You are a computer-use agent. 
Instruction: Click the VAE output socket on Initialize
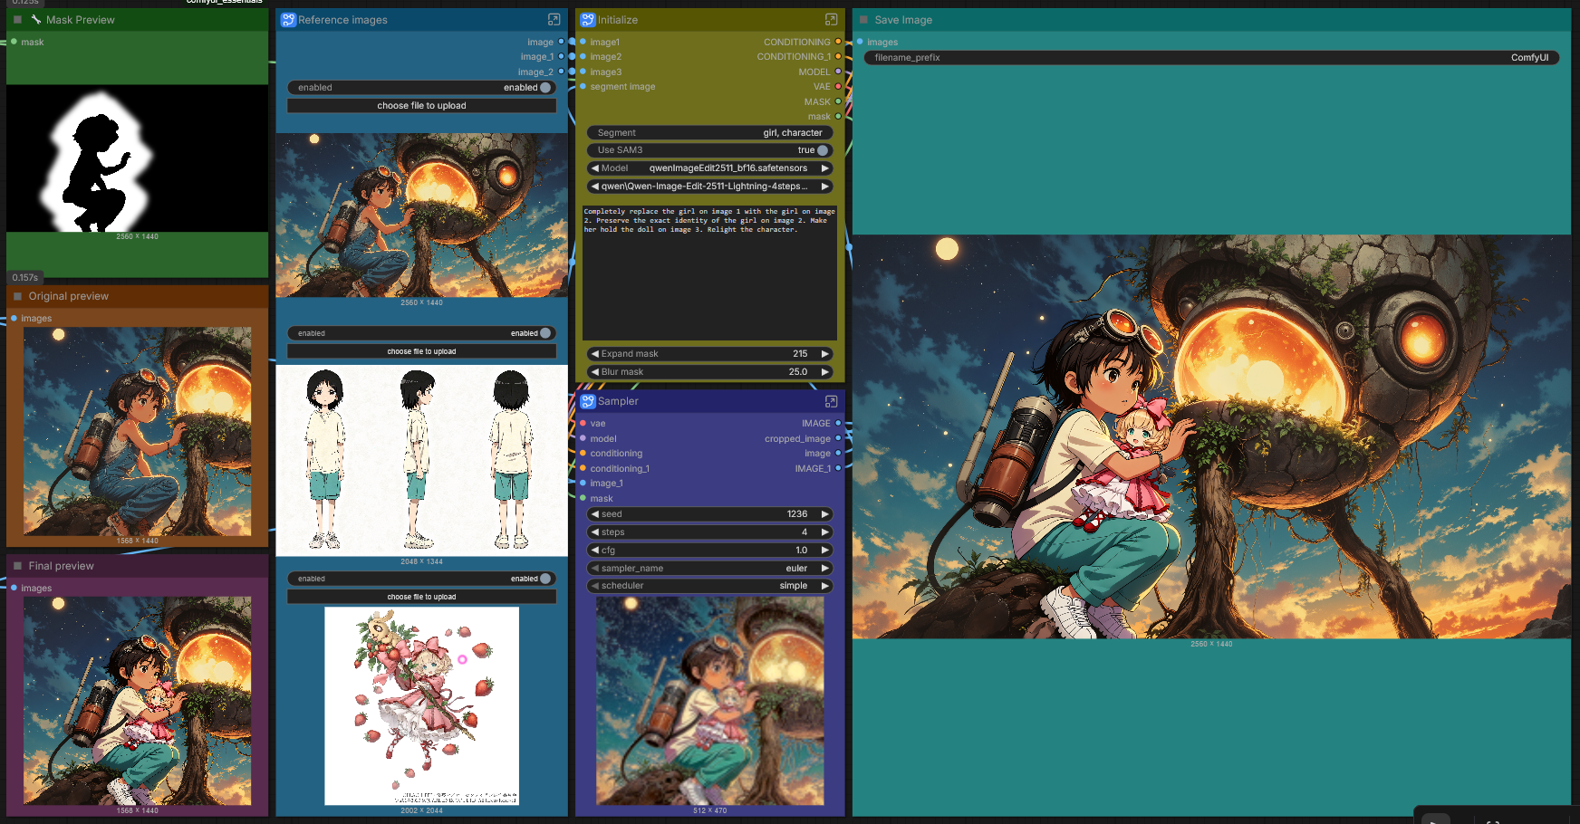838,86
